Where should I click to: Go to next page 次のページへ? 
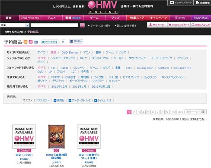click(x=195, y=112)
